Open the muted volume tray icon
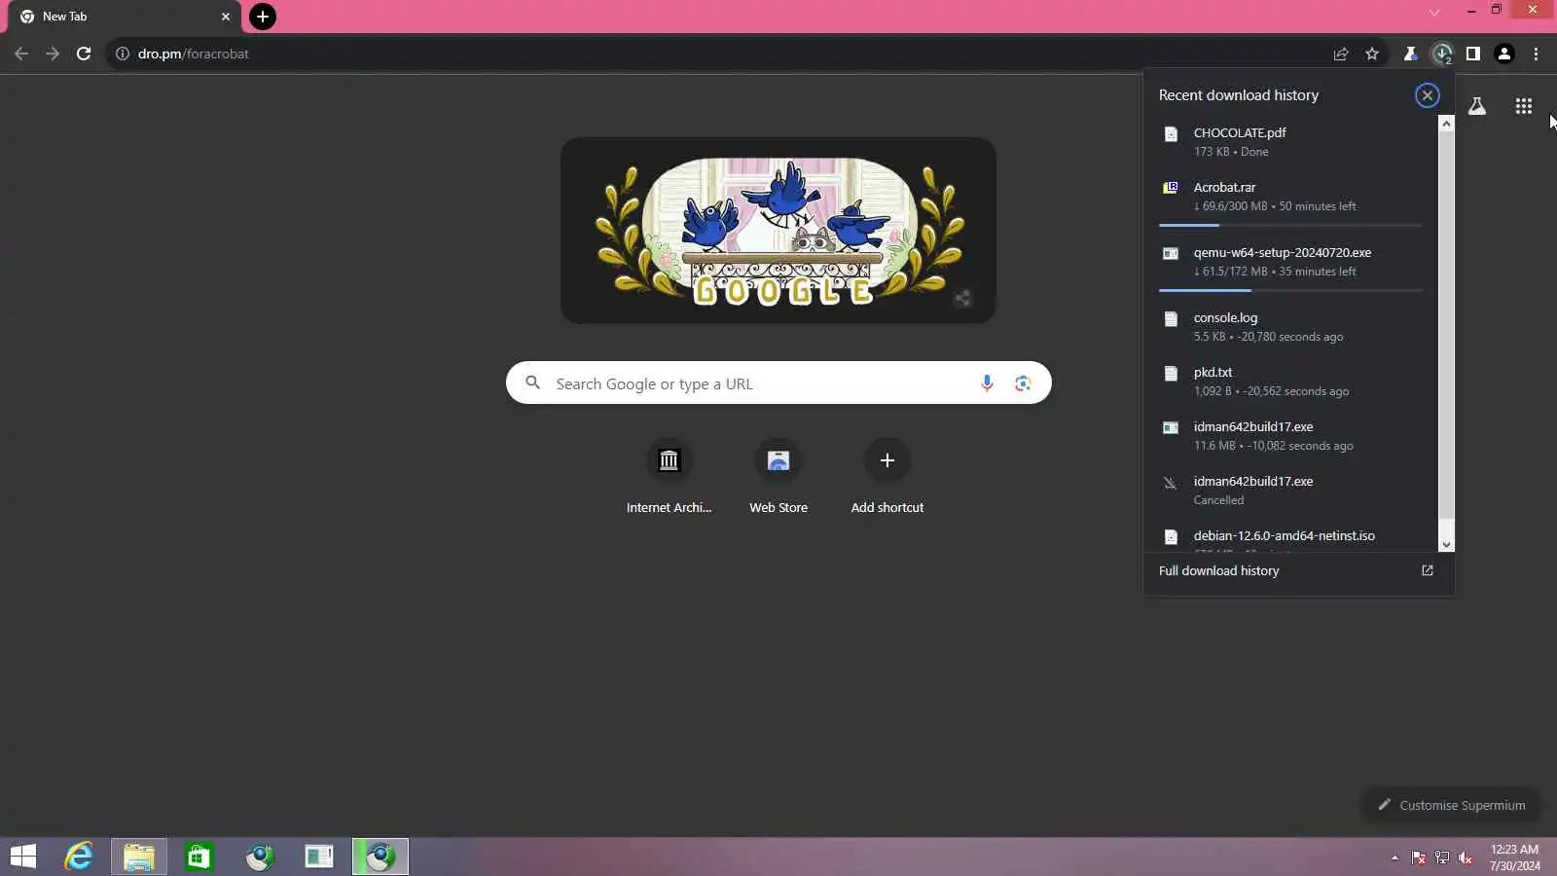The image size is (1557, 876). pos(1466,858)
